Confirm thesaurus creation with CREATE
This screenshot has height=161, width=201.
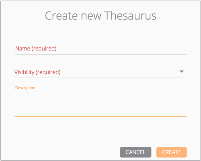click(x=171, y=152)
